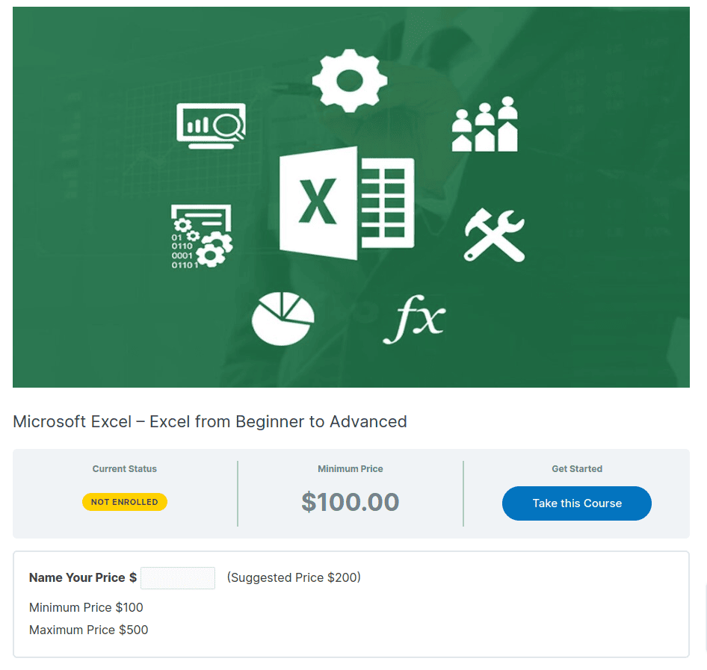Click the people group icon
707x670 pixels.
(485, 125)
